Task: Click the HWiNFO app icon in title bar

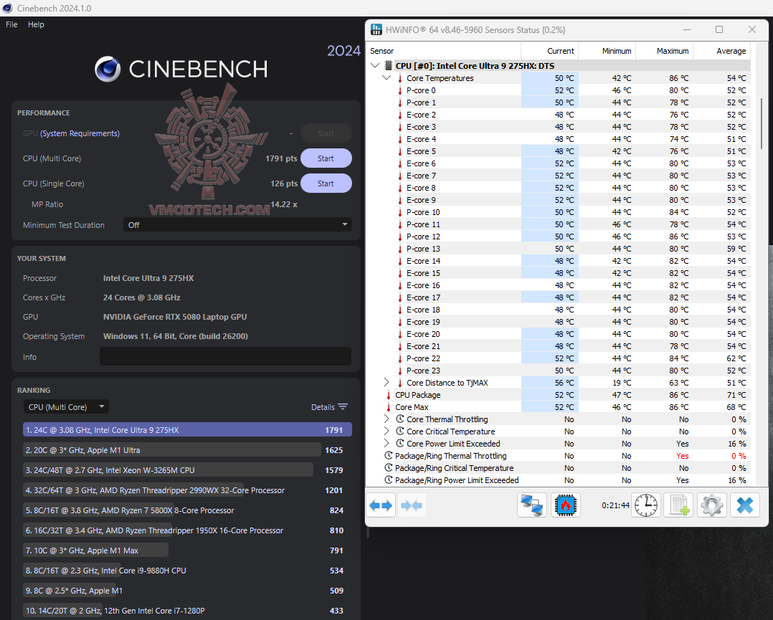Action: coord(376,29)
